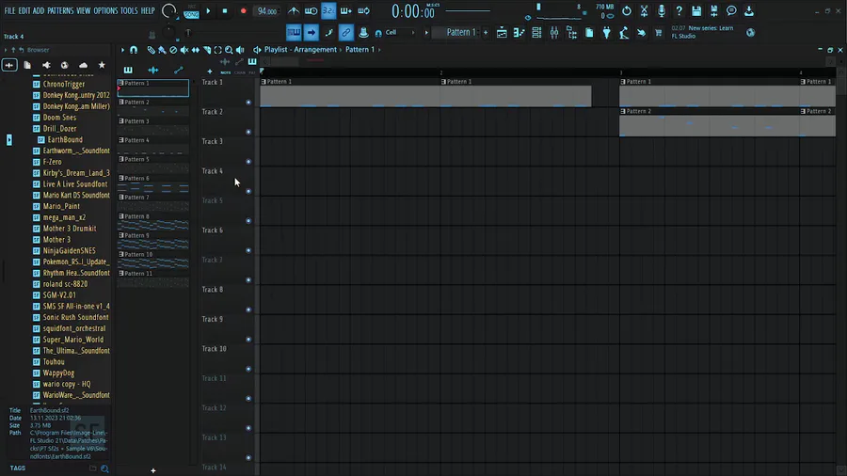Open the FILE menu
Viewport: 847px width, 476px height.
[9, 10]
